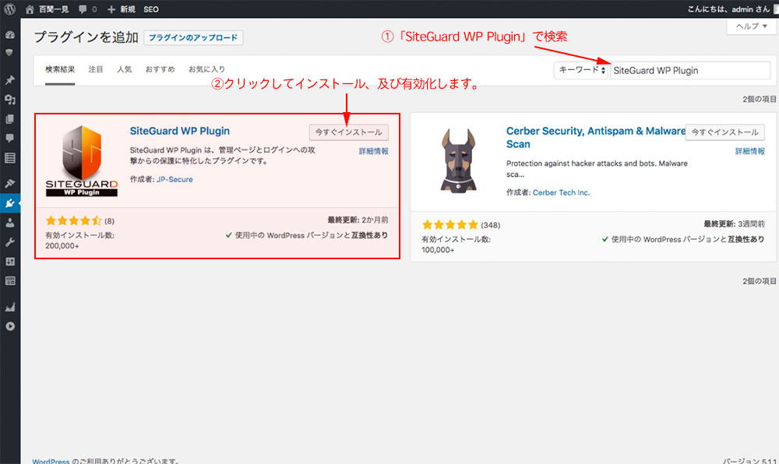Switch to the 注目 tab
The image size is (779, 464).
[x=95, y=69]
